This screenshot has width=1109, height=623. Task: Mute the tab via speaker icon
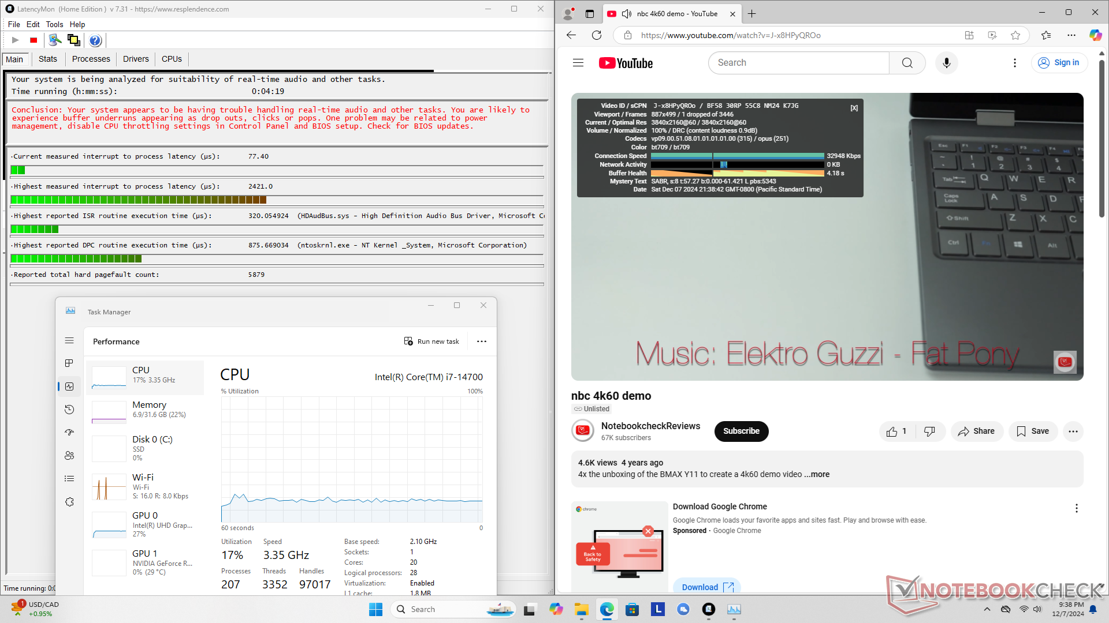[626, 14]
